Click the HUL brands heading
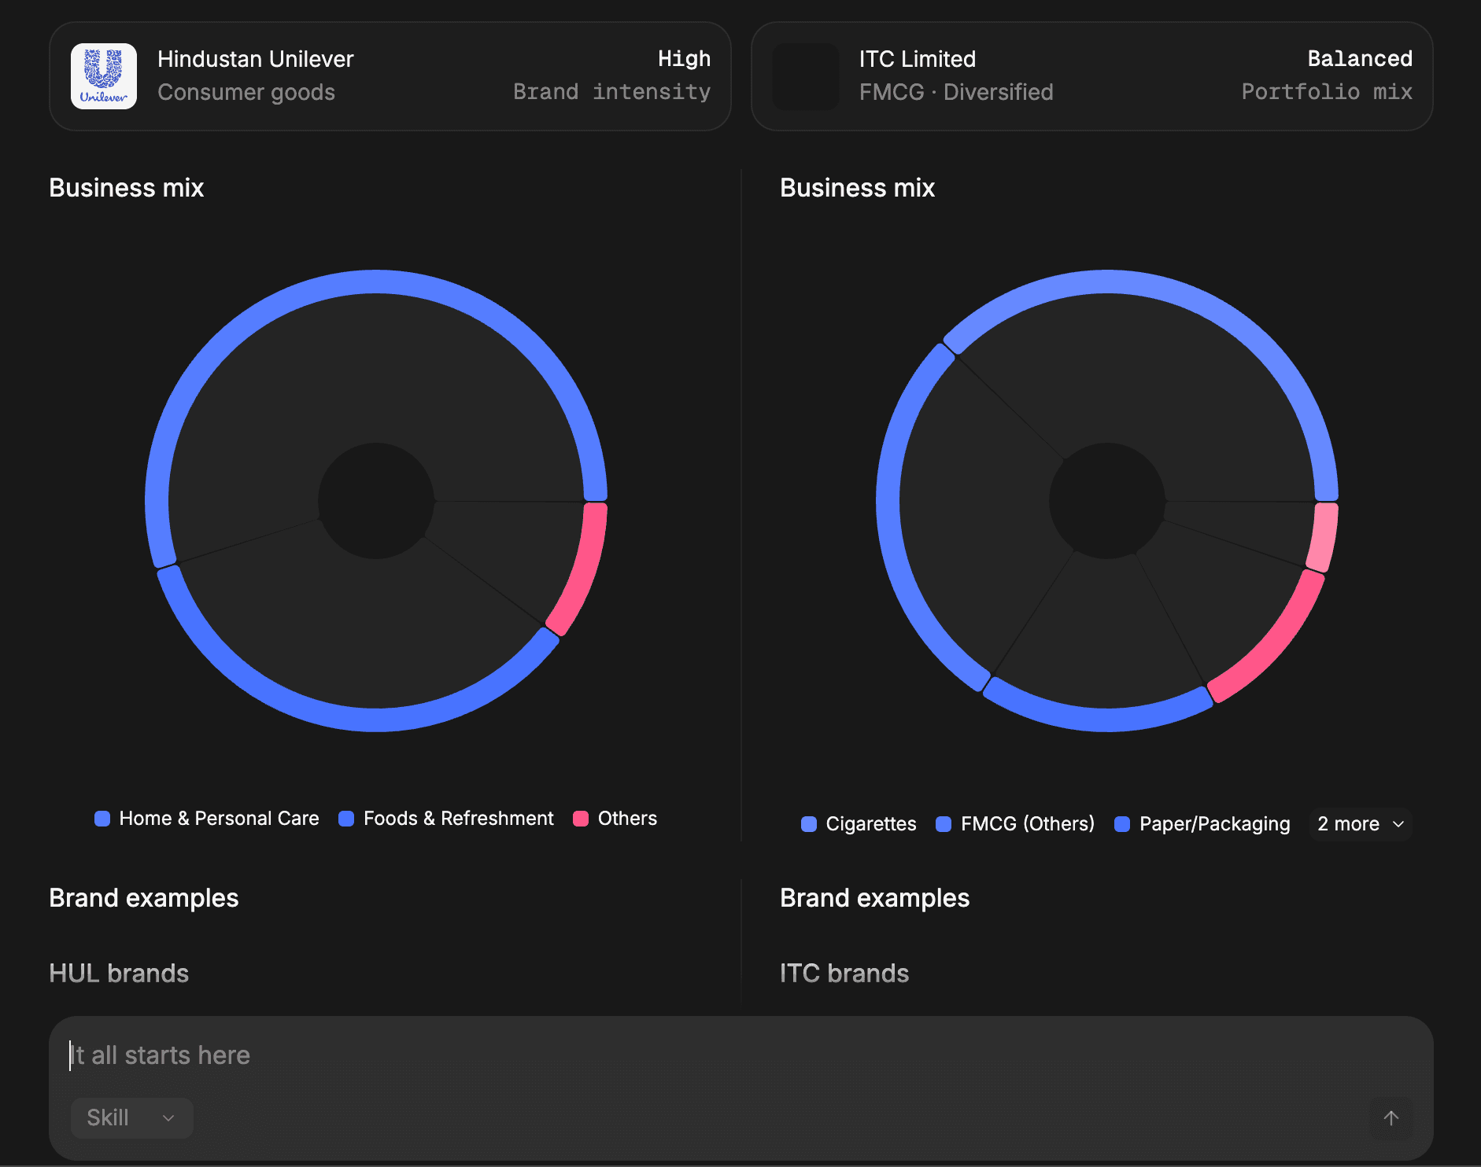1481x1167 pixels. click(119, 974)
